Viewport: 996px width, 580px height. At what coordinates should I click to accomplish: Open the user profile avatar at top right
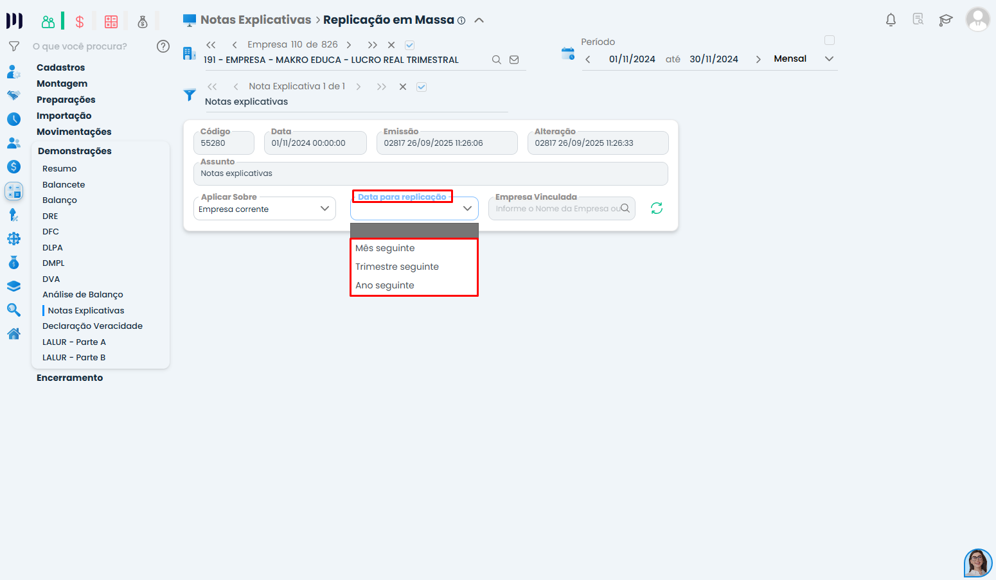coord(978,19)
